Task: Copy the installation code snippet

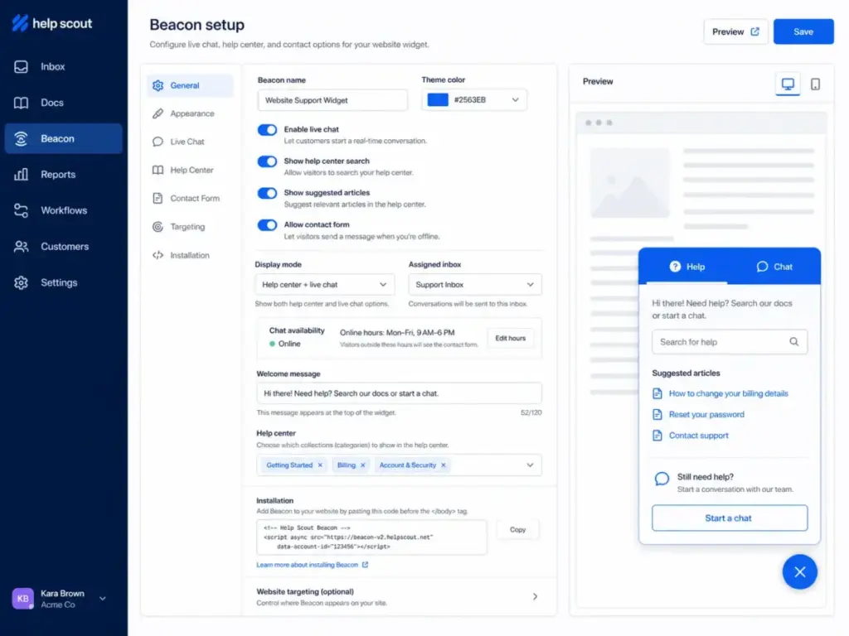Action: coord(517,529)
